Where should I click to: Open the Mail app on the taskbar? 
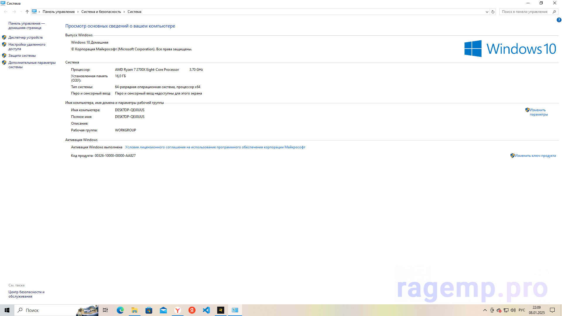pyautogui.click(x=163, y=310)
